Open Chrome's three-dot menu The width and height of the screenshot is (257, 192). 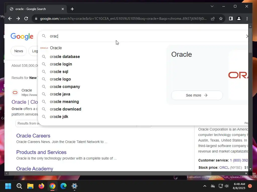tap(247, 18)
